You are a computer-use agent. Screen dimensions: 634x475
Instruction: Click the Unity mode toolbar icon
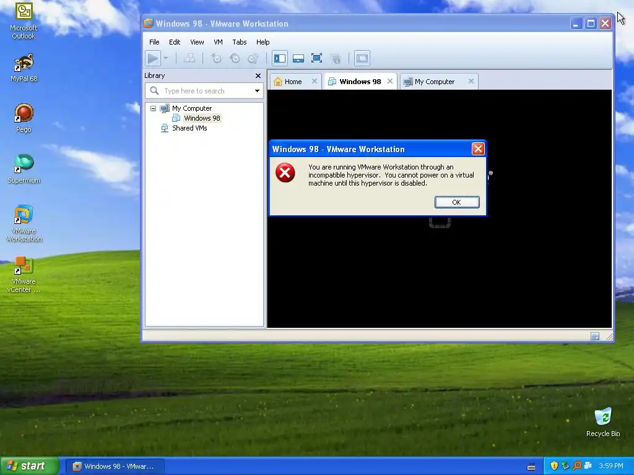point(336,59)
